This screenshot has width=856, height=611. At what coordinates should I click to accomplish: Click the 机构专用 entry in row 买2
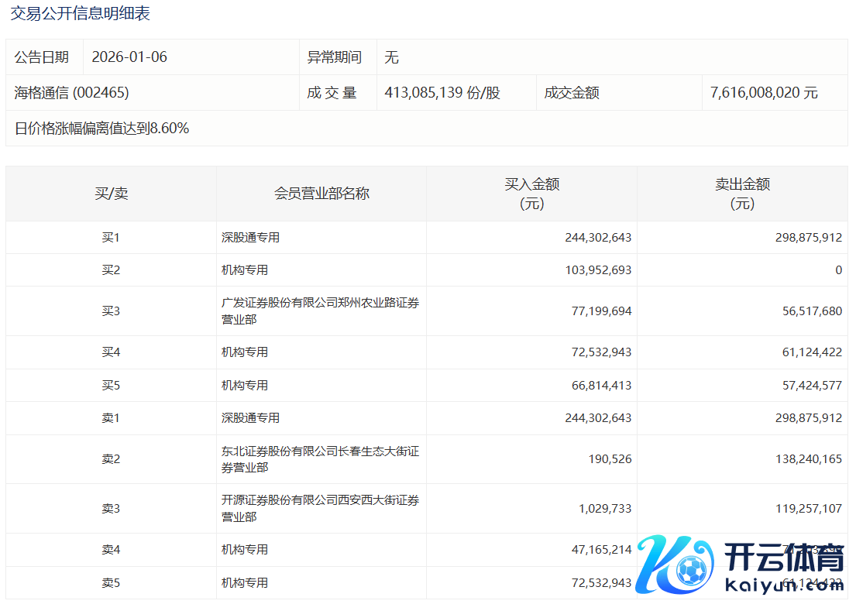(x=245, y=270)
